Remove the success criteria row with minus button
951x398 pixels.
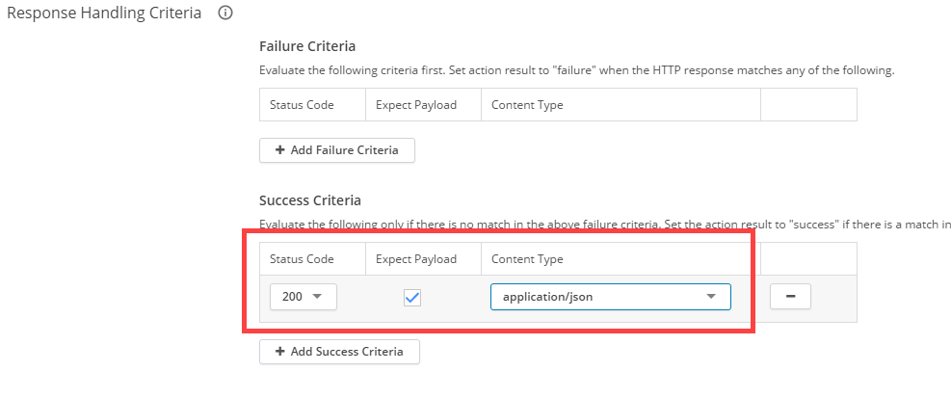tap(790, 297)
